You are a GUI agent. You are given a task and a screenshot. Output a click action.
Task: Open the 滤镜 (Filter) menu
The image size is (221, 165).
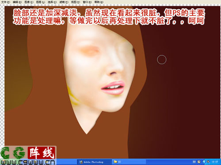[64, 2]
